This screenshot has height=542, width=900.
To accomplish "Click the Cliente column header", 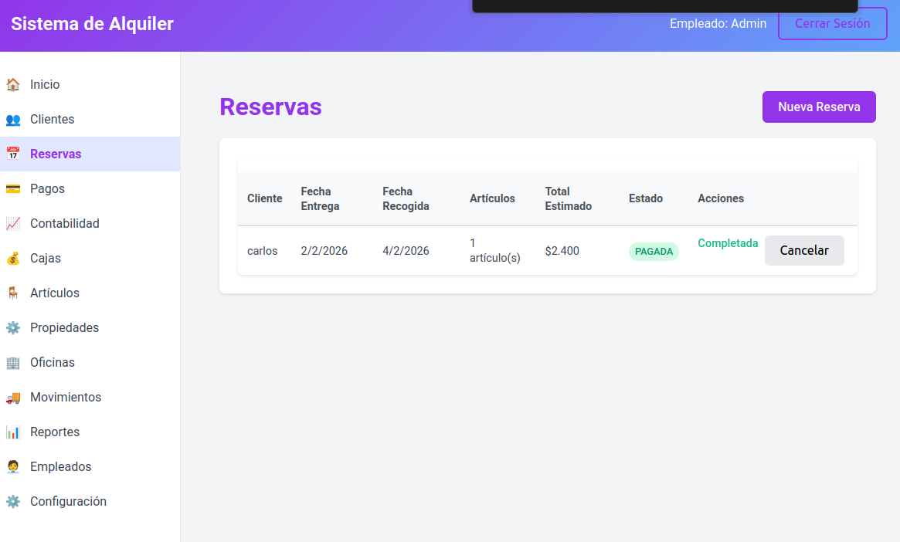I will pos(265,198).
